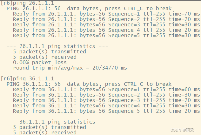Image resolution: width=201 pixels, height=135 pixels.
Task: Click the 36.1.1.1 reply with Sequence=5
Action: (x=106, y=111)
